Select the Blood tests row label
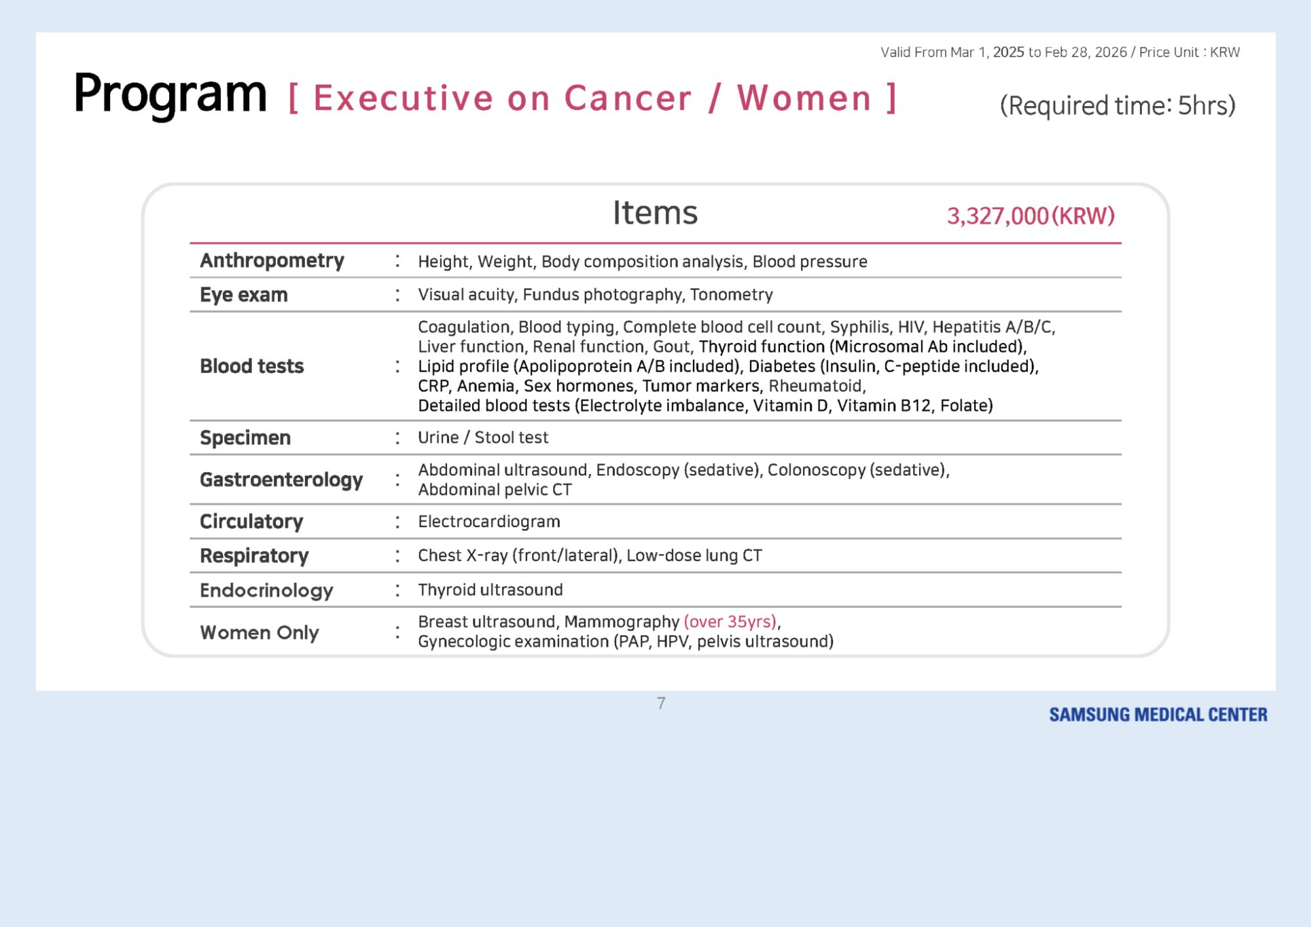Screen dimensions: 1311x927 (x=252, y=366)
